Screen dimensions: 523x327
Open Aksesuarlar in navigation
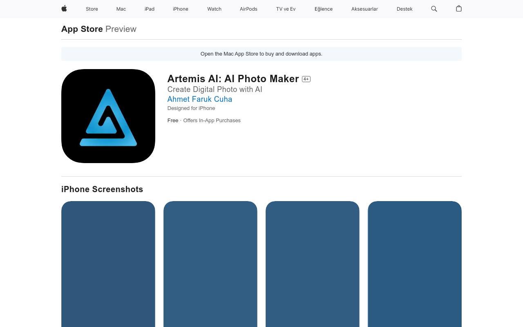[x=364, y=9]
